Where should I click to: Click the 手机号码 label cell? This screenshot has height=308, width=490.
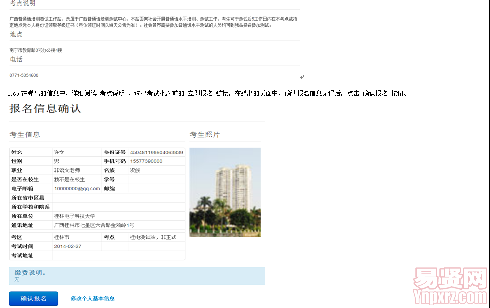coord(115,161)
